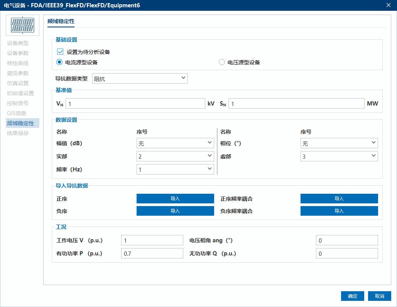
Task: Open the 导抗数据类型 dropdown
Action: point(140,78)
